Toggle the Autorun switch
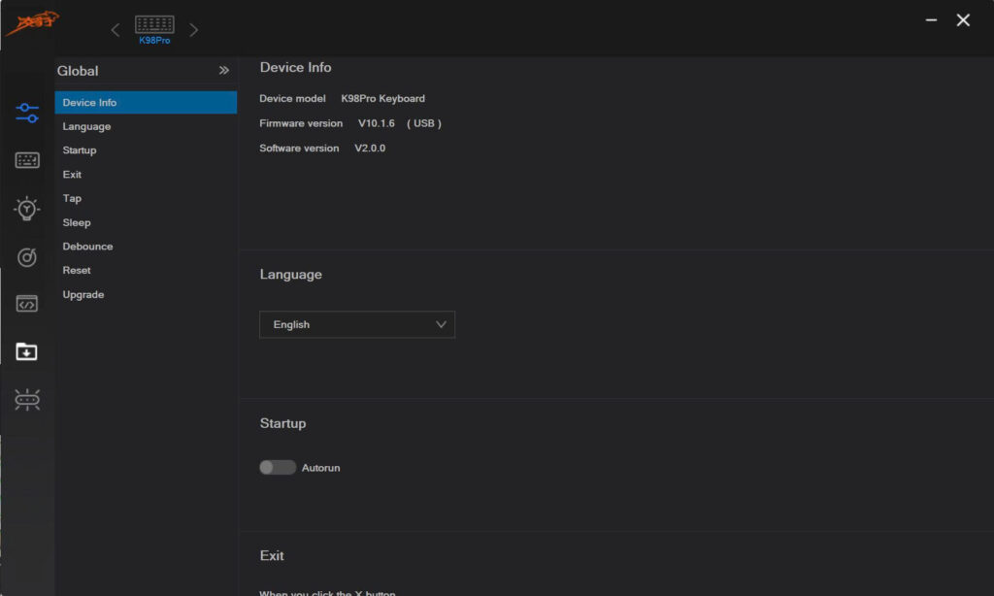The image size is (994, 596). pyautogui.click(x=278, y=467)
